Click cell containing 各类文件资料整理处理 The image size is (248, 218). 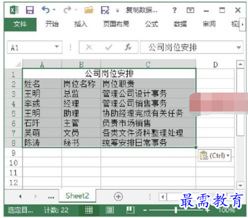[x=148, y=133]
